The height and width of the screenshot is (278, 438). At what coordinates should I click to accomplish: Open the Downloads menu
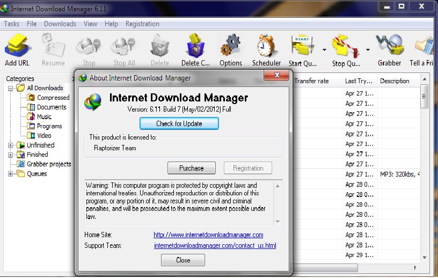(60, 24)
